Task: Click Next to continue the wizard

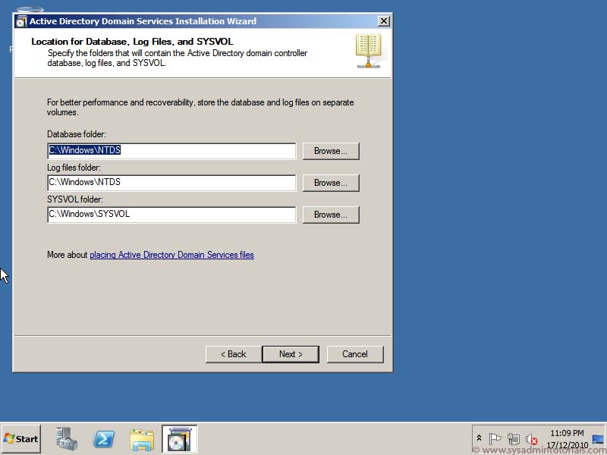Action: tap(291, 353)
